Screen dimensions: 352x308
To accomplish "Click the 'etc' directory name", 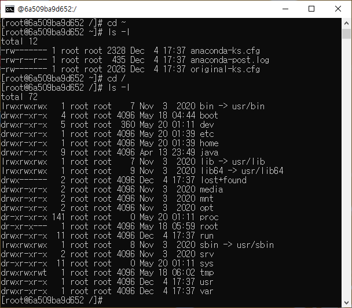I will tap(207, 134).
